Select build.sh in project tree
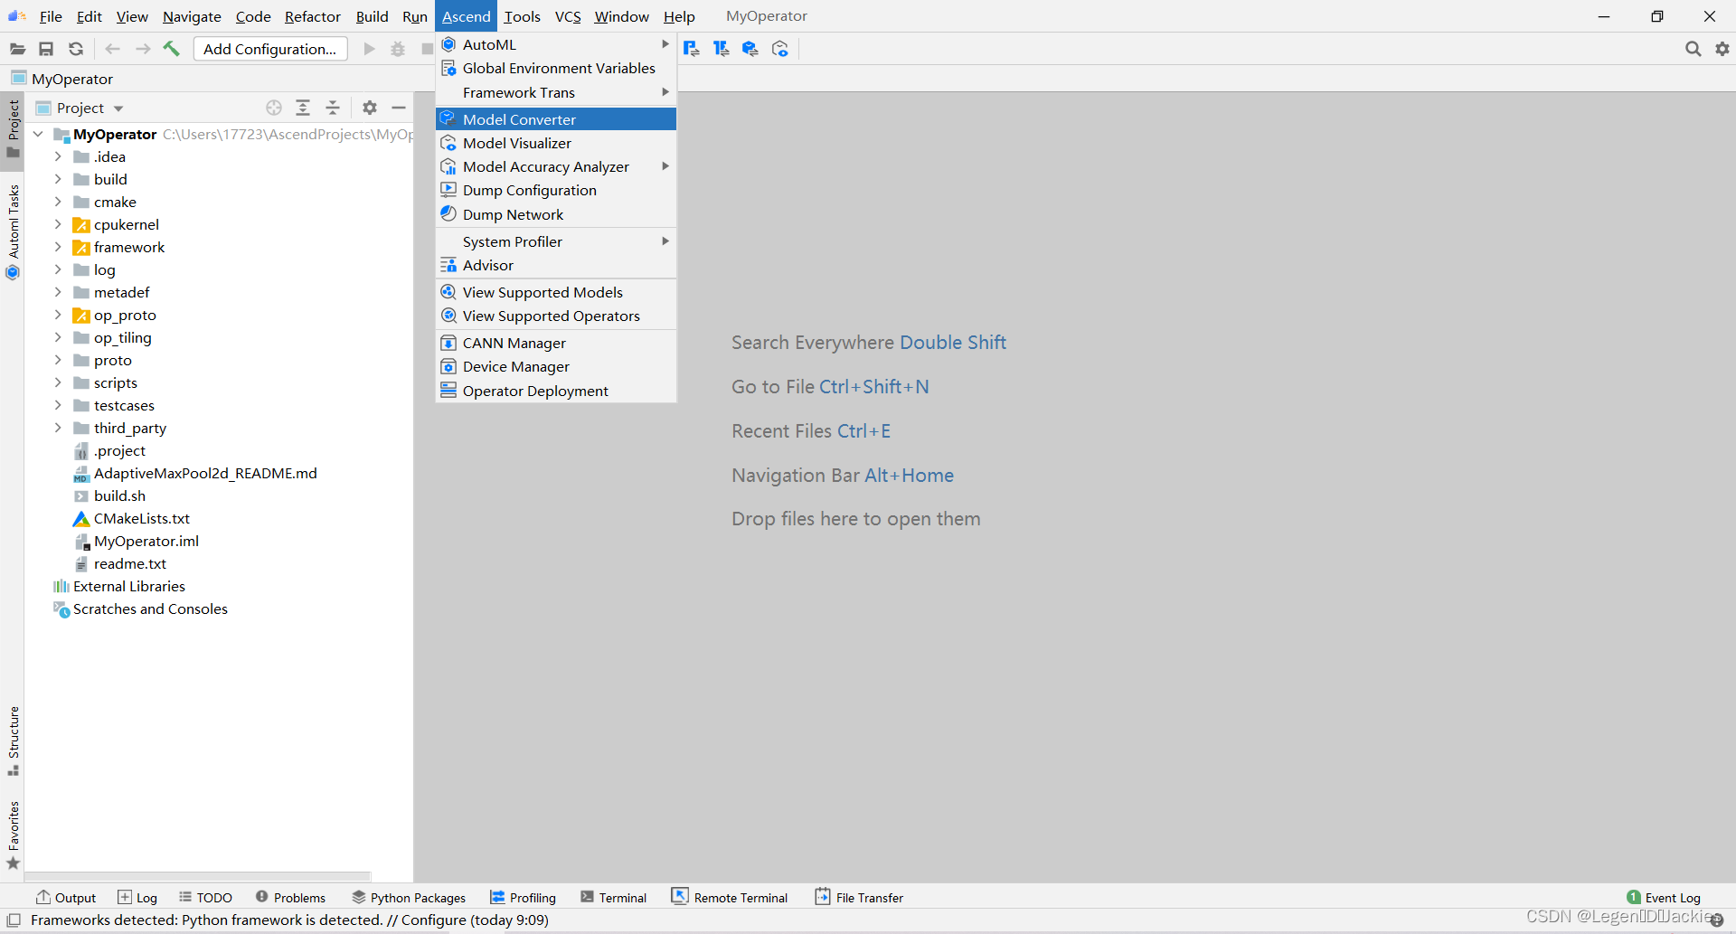This screenshot has height=934, width=1736. (x=119, y=495)
